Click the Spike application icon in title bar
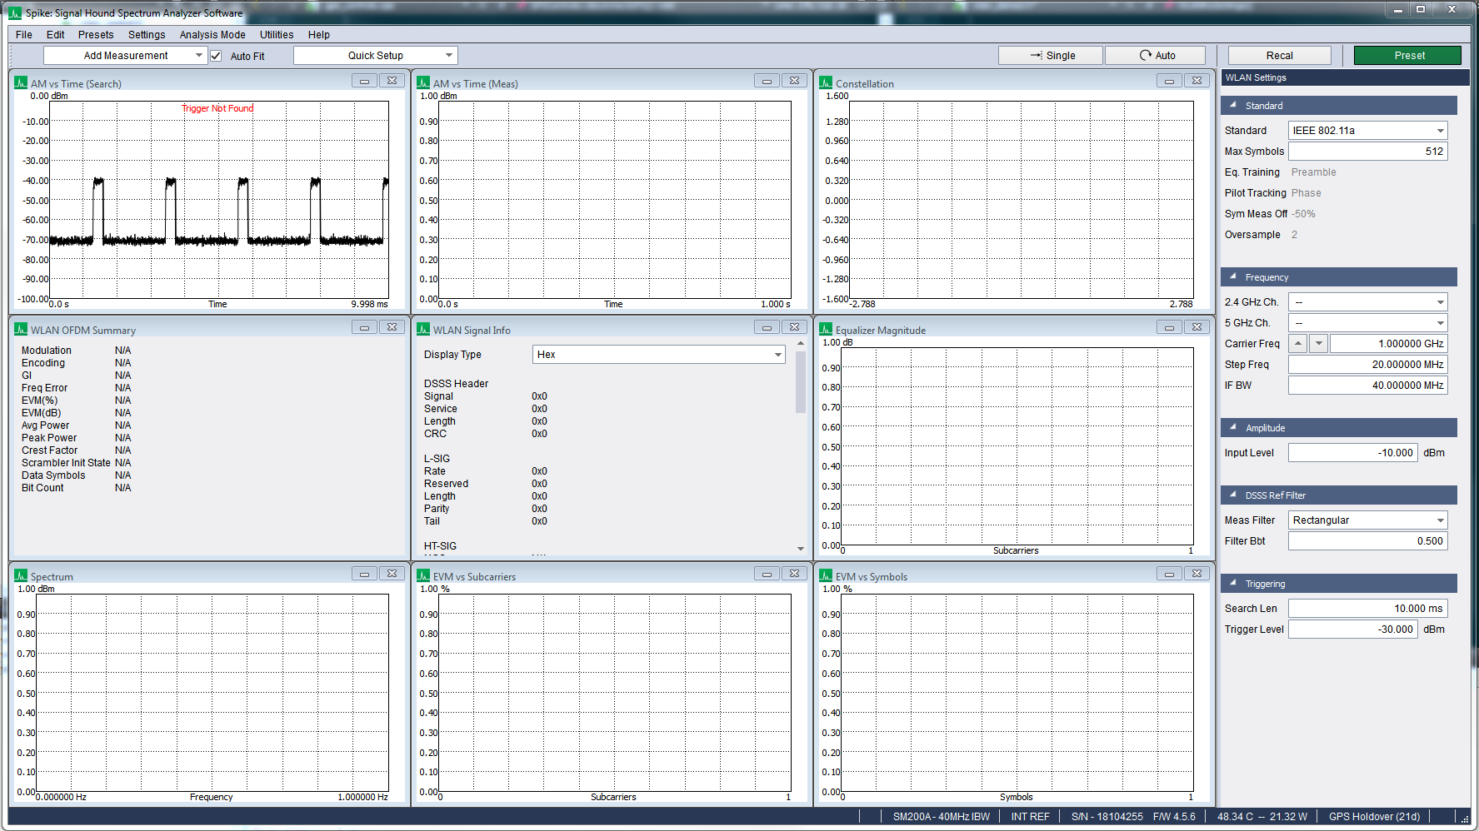1479x831 pixels. pyautogui.click(x=15, y=12)
